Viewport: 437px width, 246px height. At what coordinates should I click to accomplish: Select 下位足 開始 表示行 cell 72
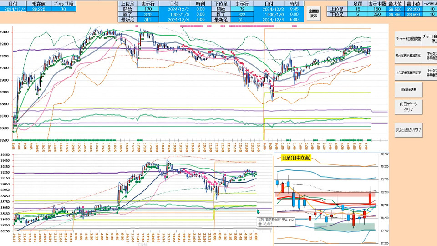[242, 9]
